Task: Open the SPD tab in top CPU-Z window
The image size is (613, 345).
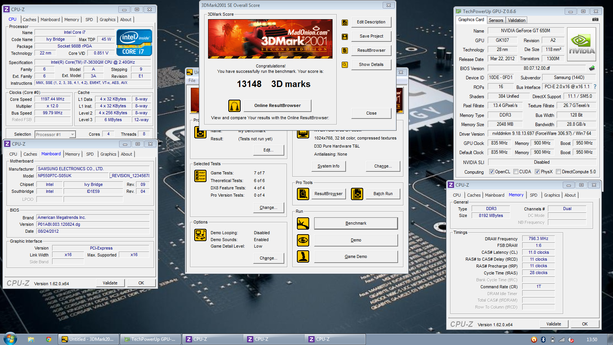Action: click(x=89, y=20)
